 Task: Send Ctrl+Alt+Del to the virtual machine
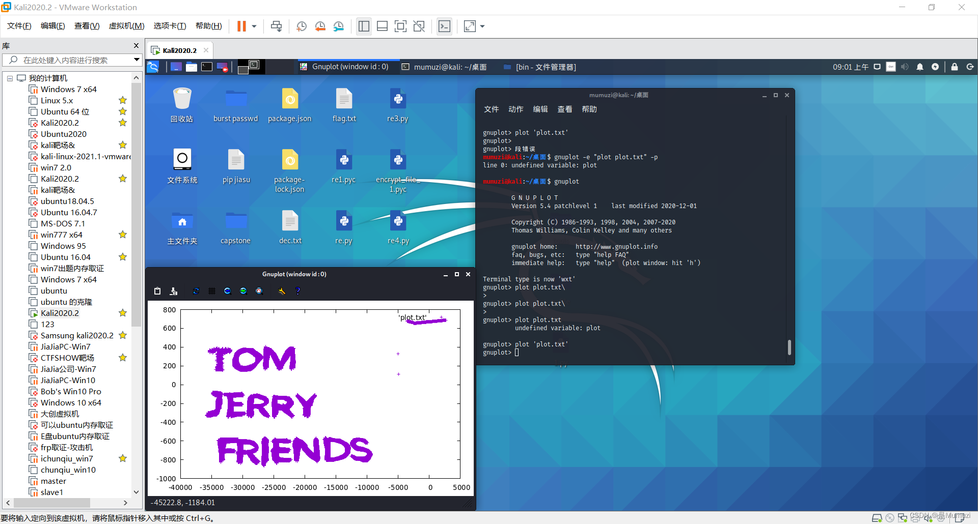(x=276, y=26)
